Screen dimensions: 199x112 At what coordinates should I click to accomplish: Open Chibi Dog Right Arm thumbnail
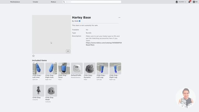coord(51,68)
